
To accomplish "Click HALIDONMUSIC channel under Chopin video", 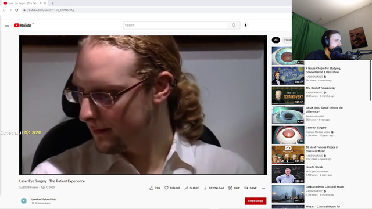I will click(314, 77).
